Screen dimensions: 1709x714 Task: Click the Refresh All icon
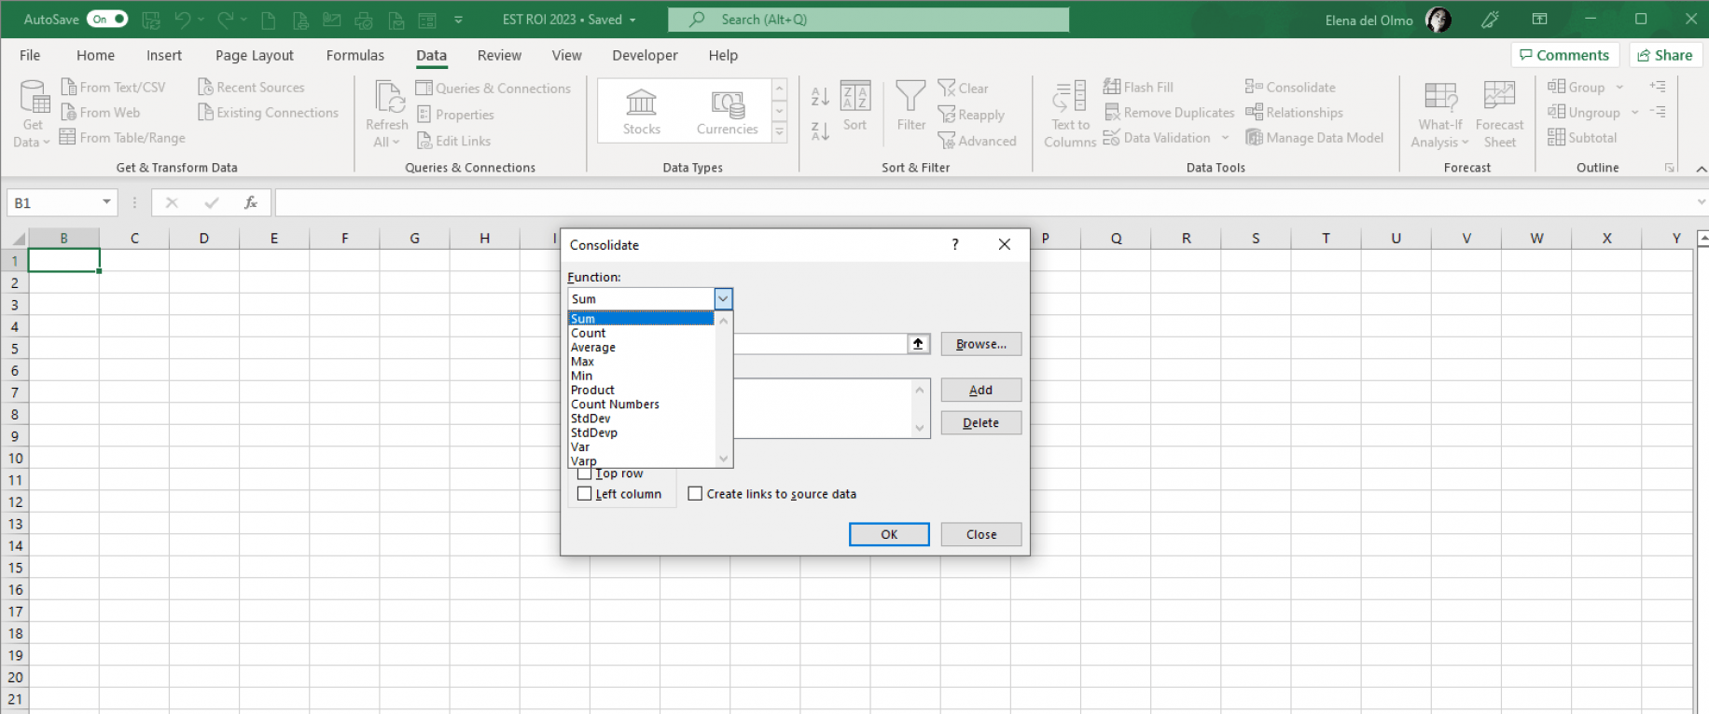(388, 97)
